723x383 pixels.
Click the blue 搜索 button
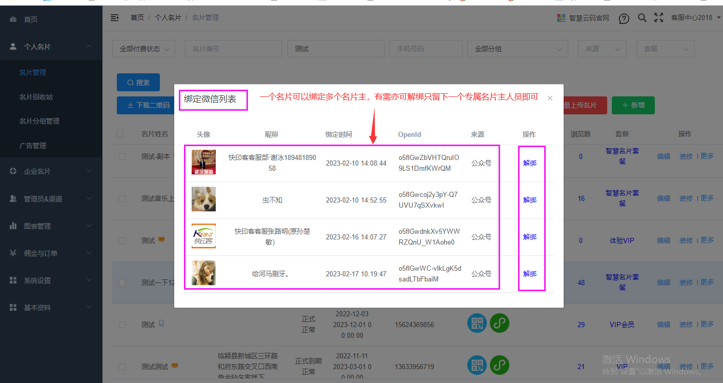pyautogui.click(x=138, y=83)
